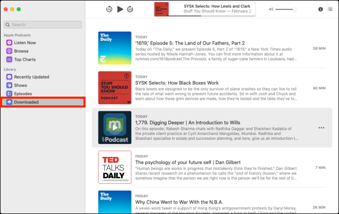The height and width of the screenshot is (214, 339).
Task: Click the Black Boxes episode description text
Action: [216, 94]
